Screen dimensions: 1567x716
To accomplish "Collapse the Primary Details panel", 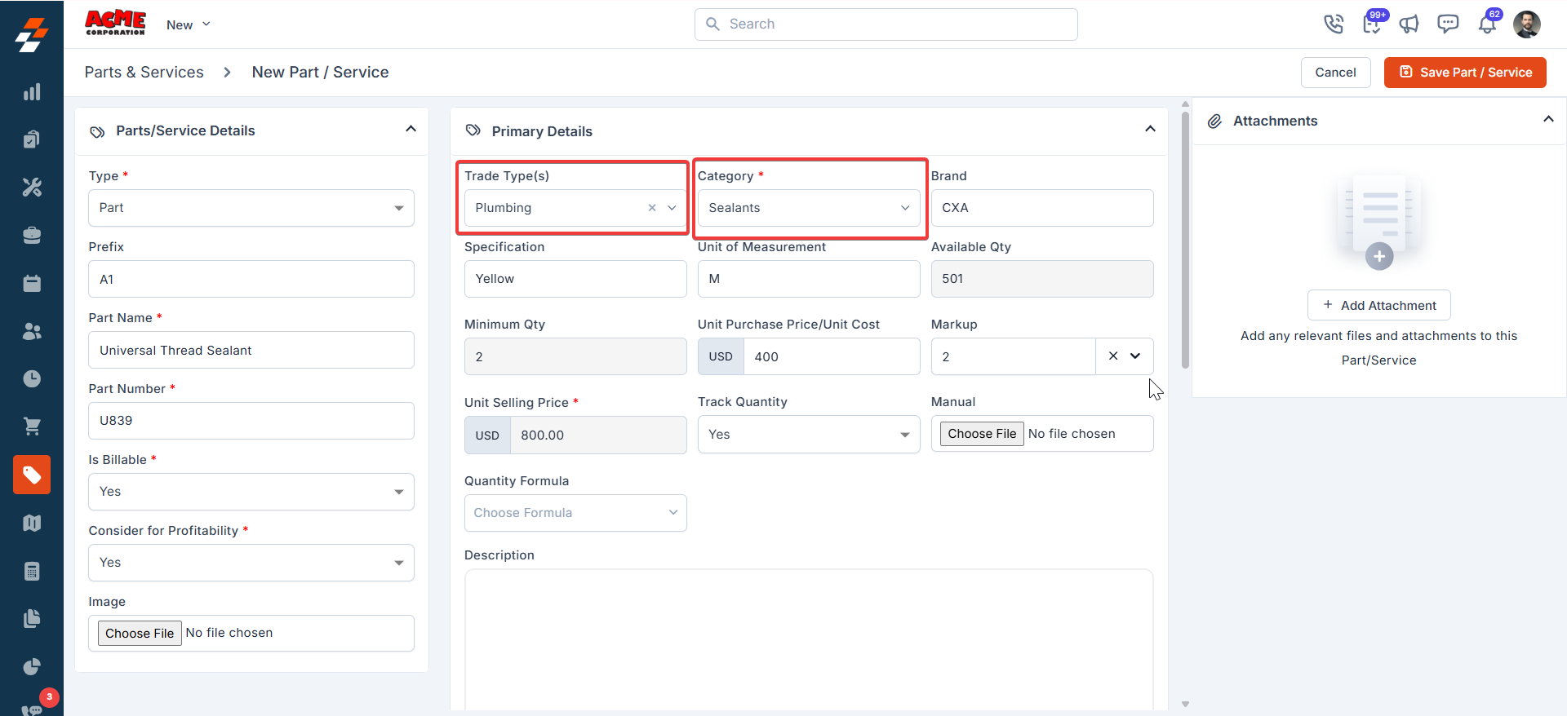I will click(x=1150, y=129).
